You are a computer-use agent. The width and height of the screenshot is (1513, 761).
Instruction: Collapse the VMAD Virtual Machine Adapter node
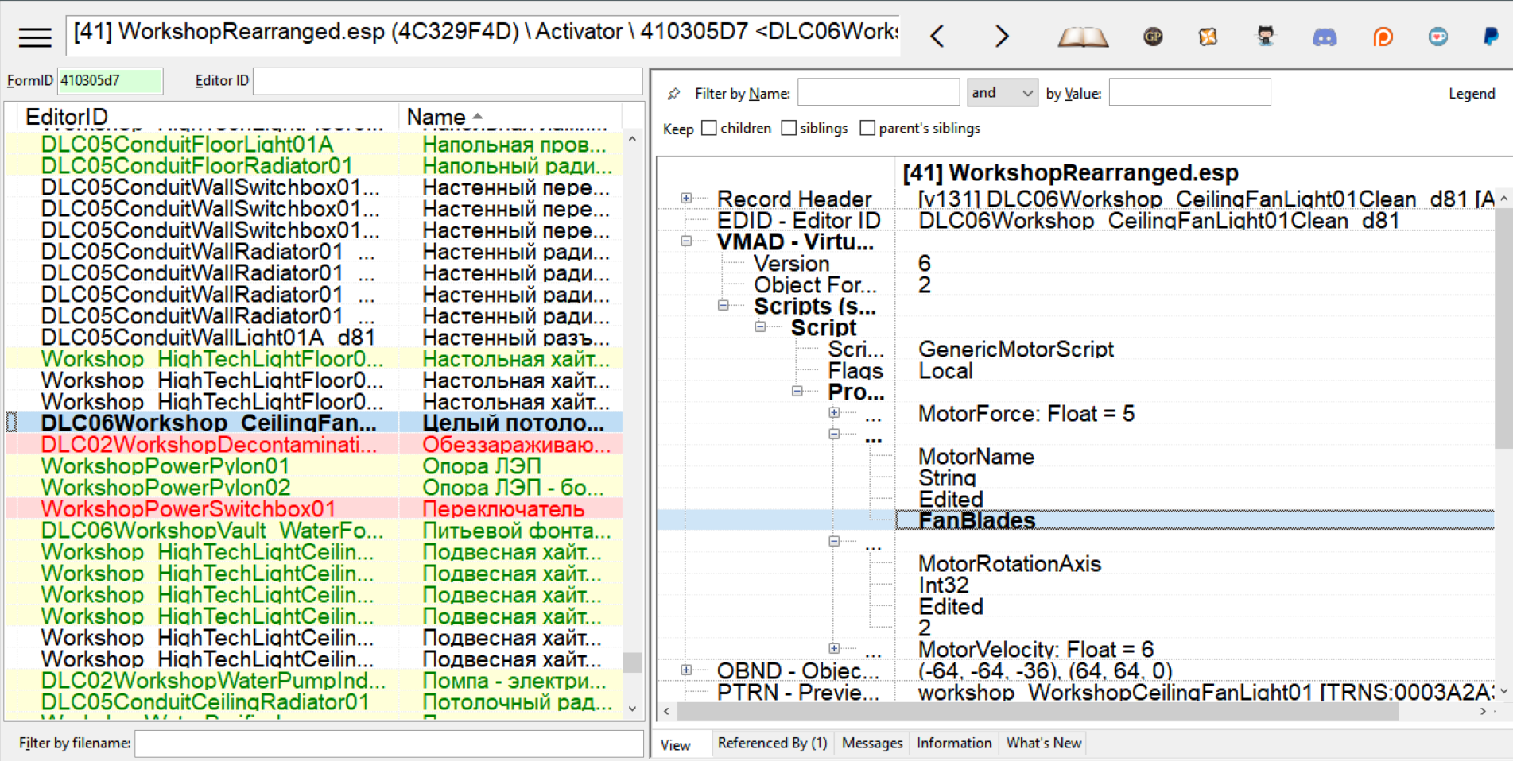pyautogui.click(x=686, y=241)
